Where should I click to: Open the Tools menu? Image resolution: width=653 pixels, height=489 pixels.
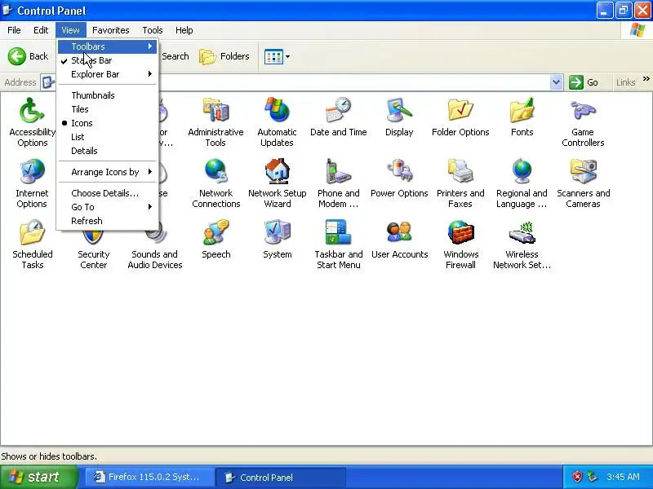coord(153,30)
